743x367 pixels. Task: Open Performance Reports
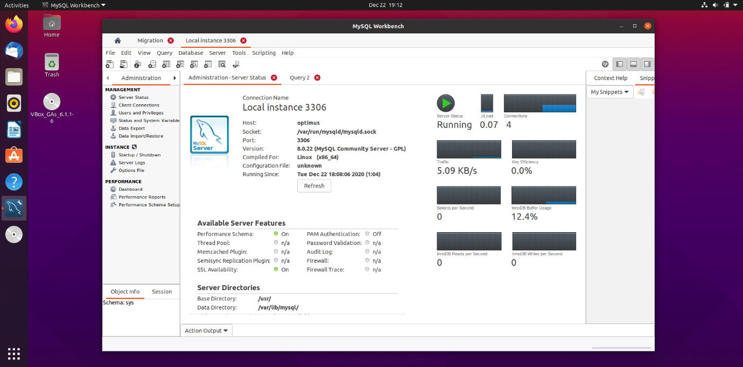(142, 197)
